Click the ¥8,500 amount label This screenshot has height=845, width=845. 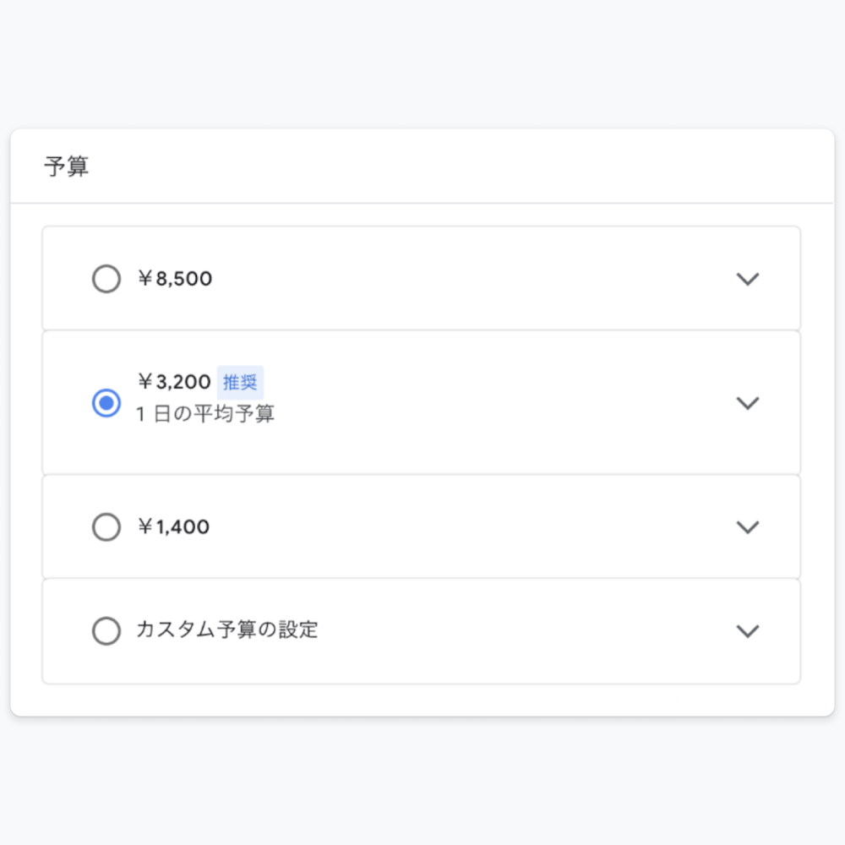pyautogui.click(x=175, y=279)
